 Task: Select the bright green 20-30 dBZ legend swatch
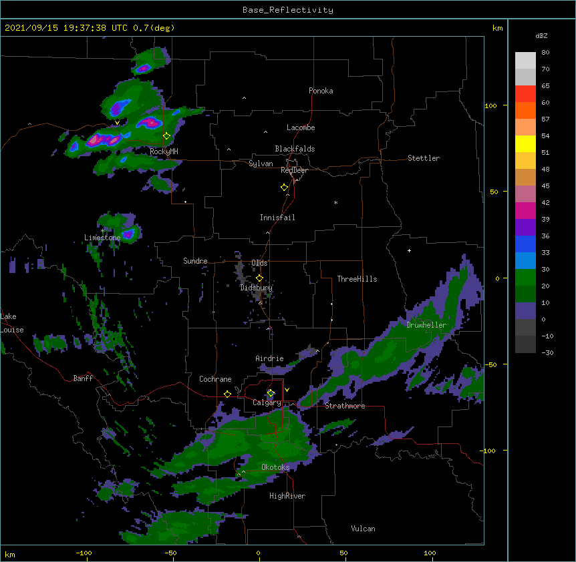pyautogui.click(x=525, y=278)
